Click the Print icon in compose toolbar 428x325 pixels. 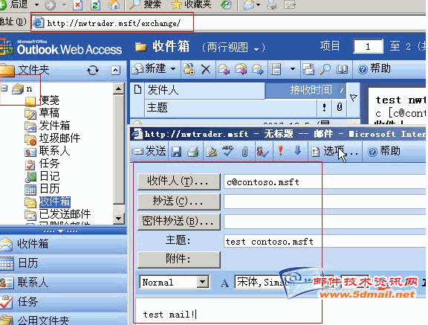tap(193, 152)
